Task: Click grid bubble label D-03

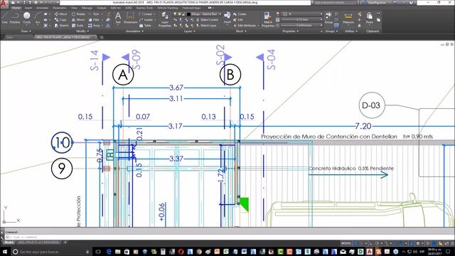Action: (371, 105)
